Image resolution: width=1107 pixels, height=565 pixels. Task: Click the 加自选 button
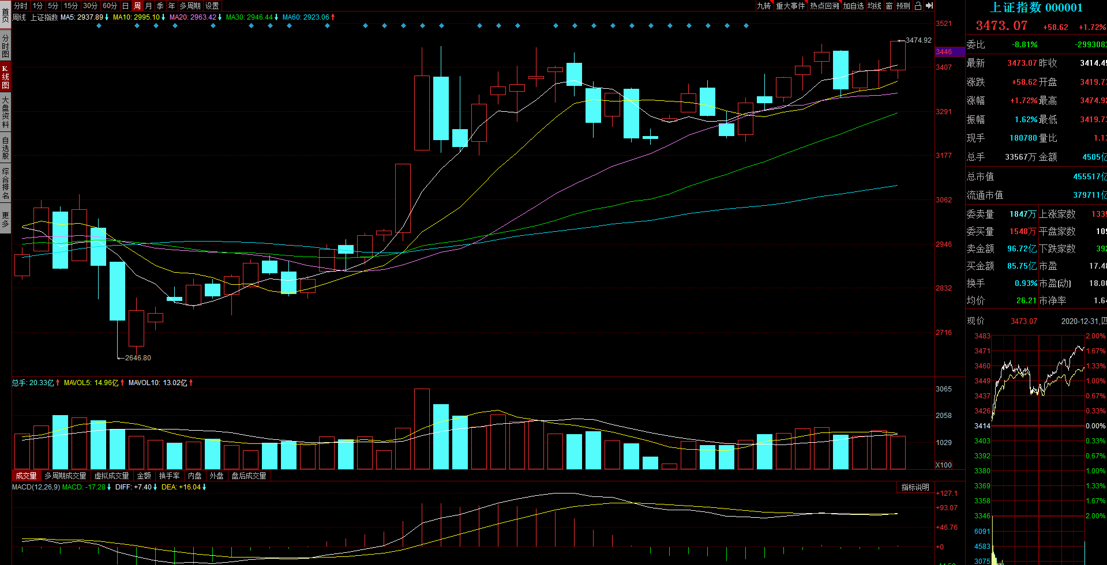(853, 6)
